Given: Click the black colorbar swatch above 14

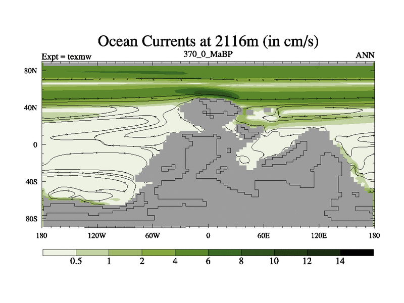Looking at the screenshot, I should [357, 252].
